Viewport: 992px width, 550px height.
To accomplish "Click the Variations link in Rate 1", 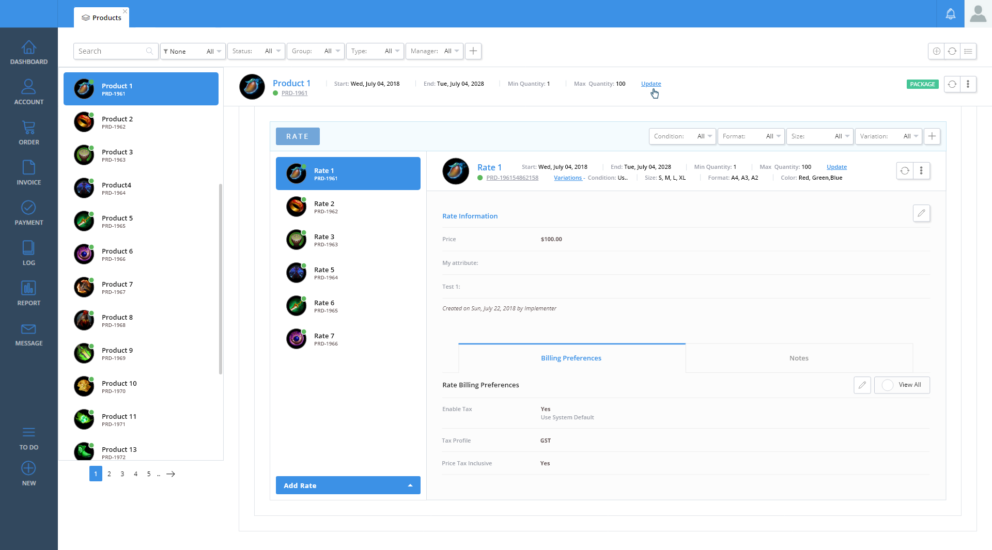I will (x=567, y=178).
